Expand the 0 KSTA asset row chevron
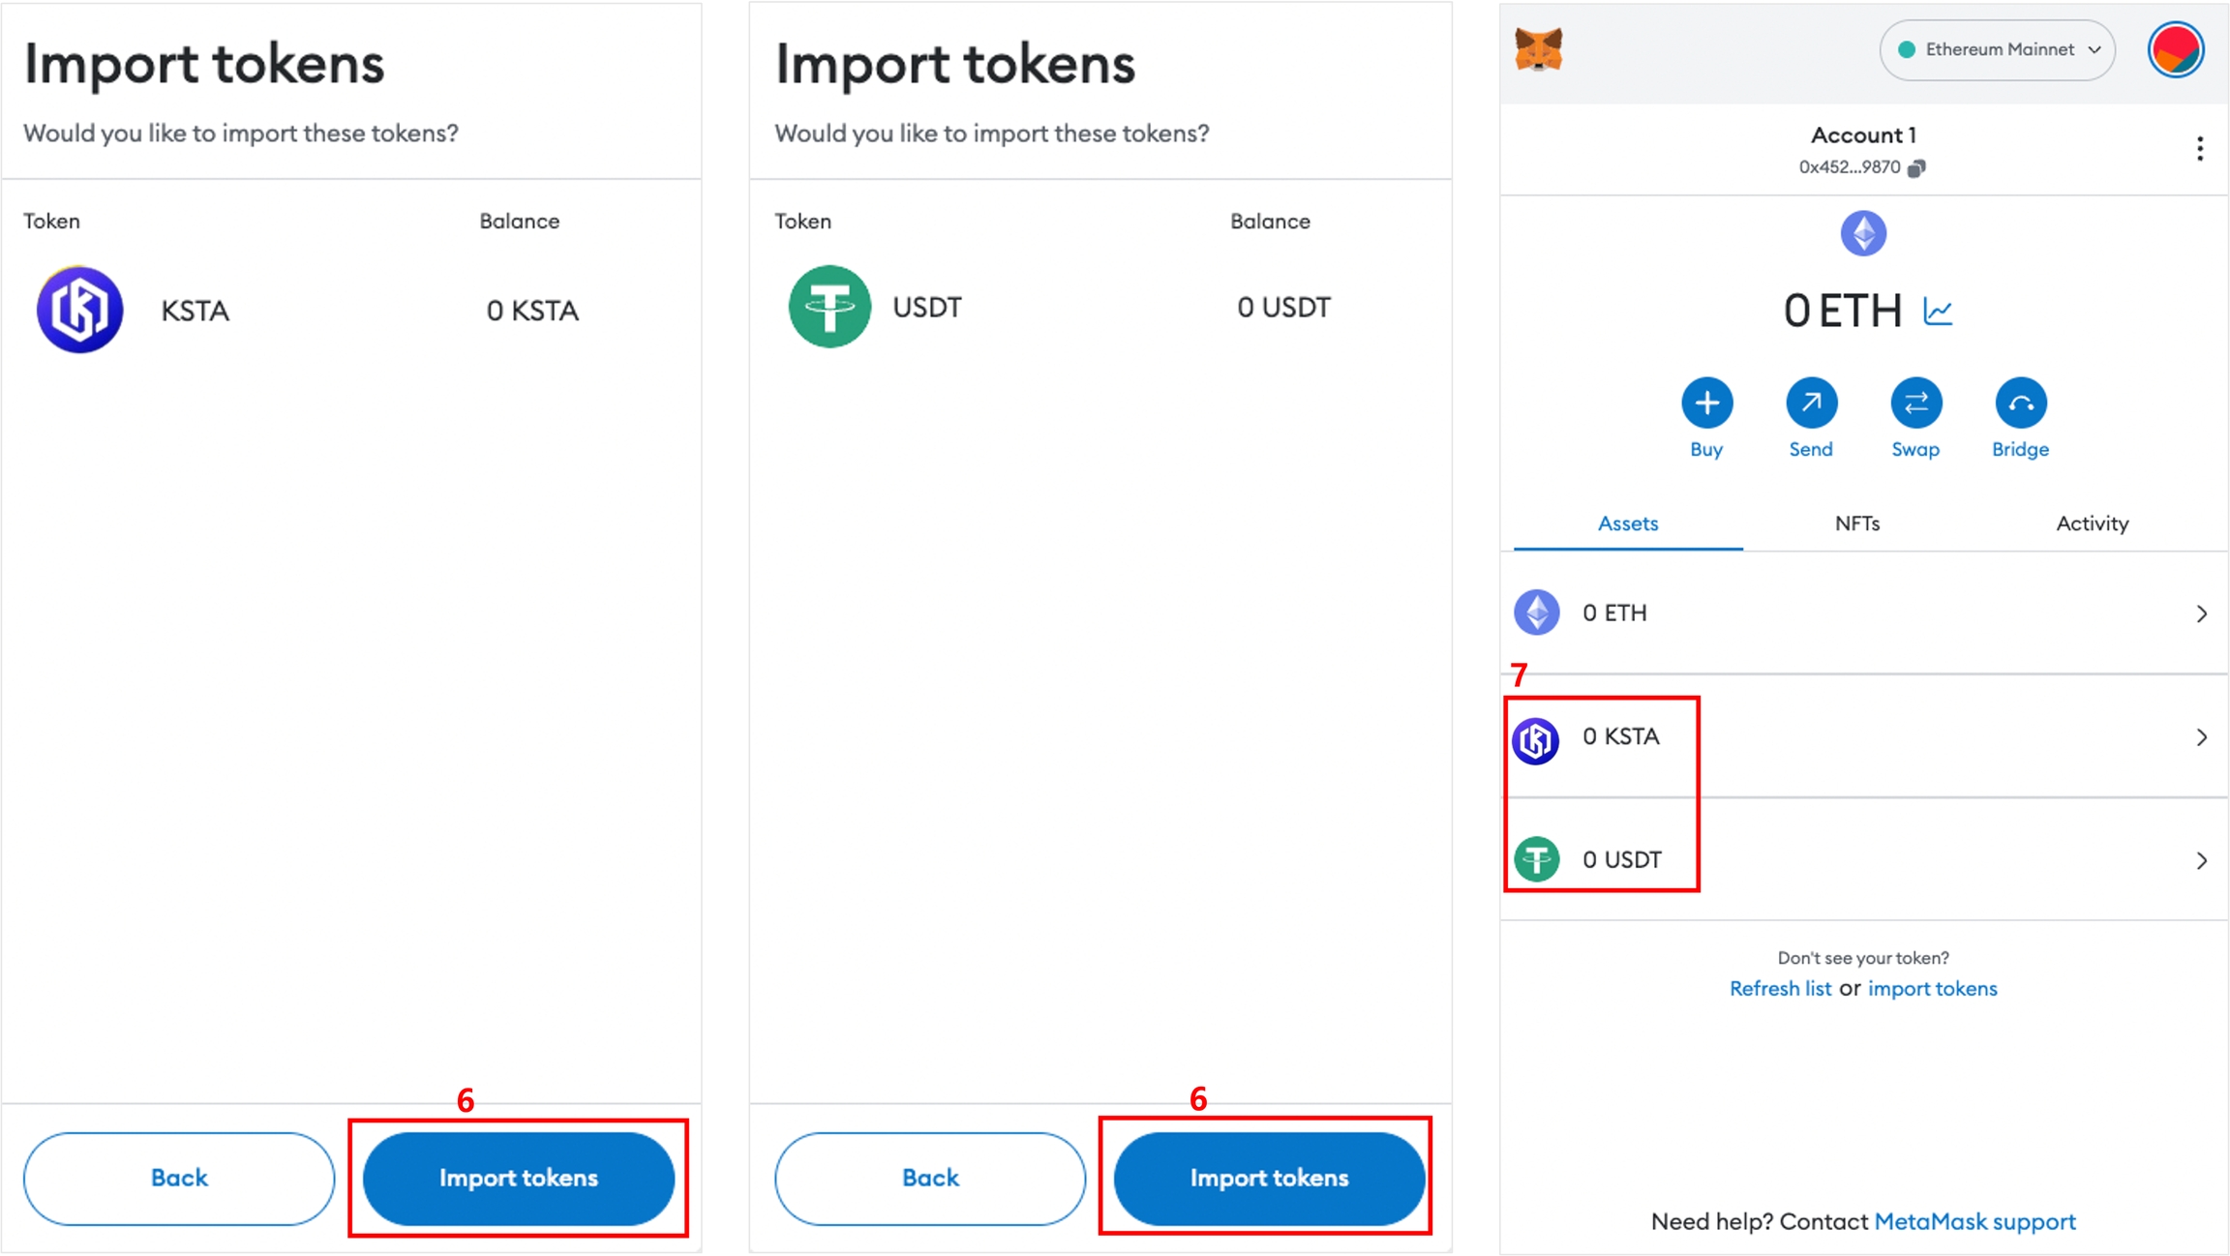This screenshot has width=2230, height=1256. [x=2201, y=737]
